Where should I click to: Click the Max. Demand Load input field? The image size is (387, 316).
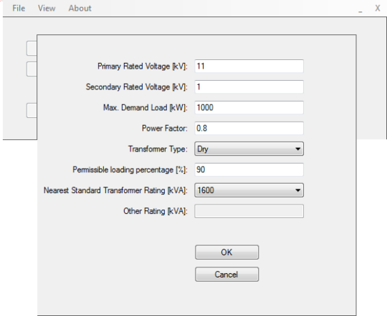click(x=249, y=107)
